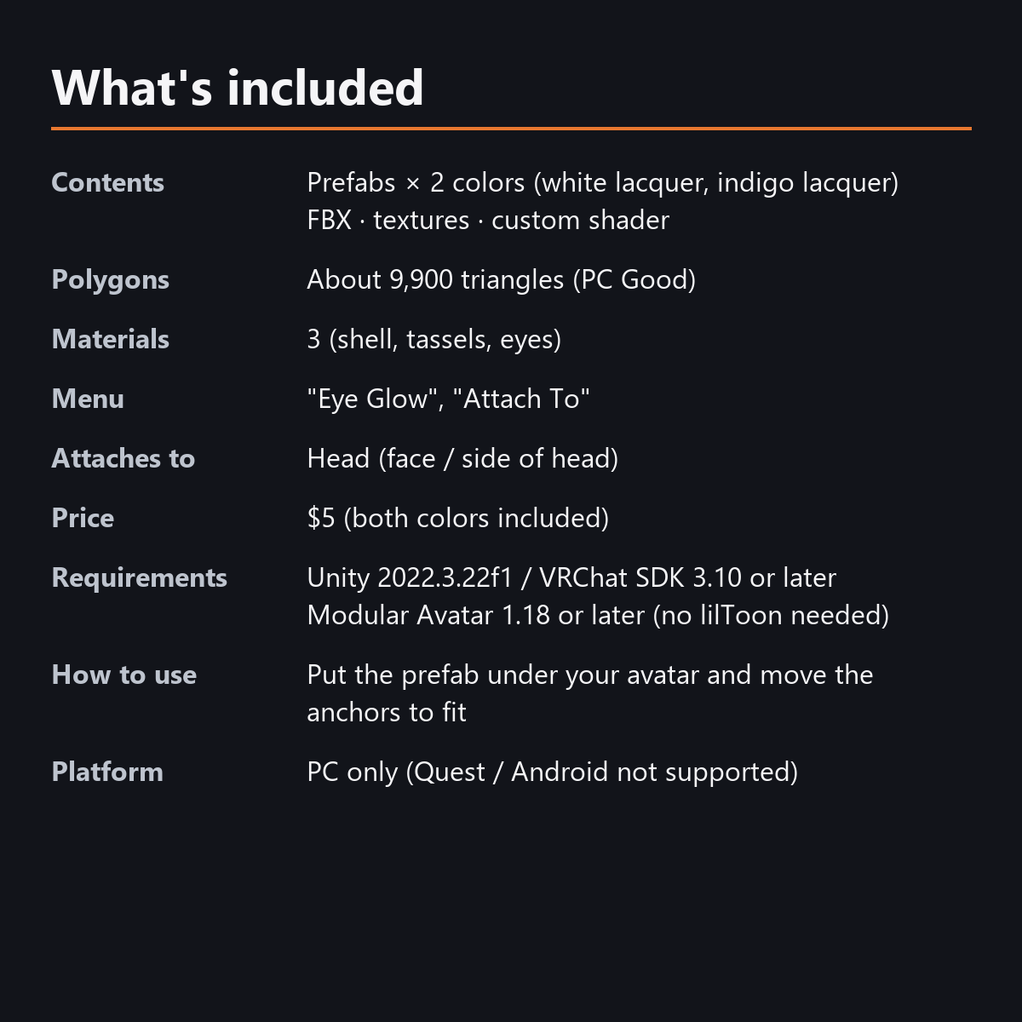Click the Modular Avatar 1.18 requirement line

[x=598, y=615]
